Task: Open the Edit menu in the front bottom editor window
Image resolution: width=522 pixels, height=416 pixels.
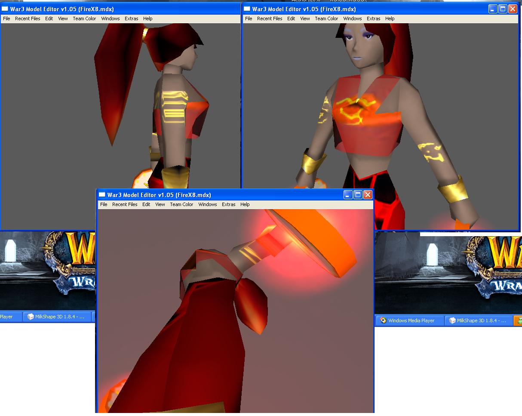Action: click(146, 204)
